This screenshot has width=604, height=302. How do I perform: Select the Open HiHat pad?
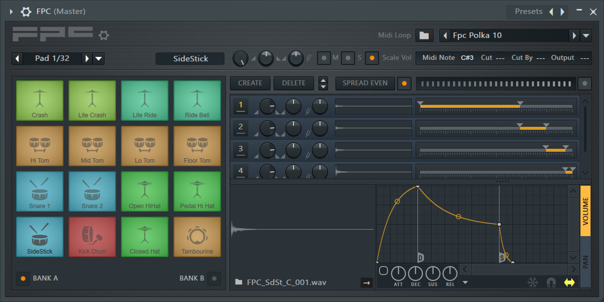[x=144, y=191]
